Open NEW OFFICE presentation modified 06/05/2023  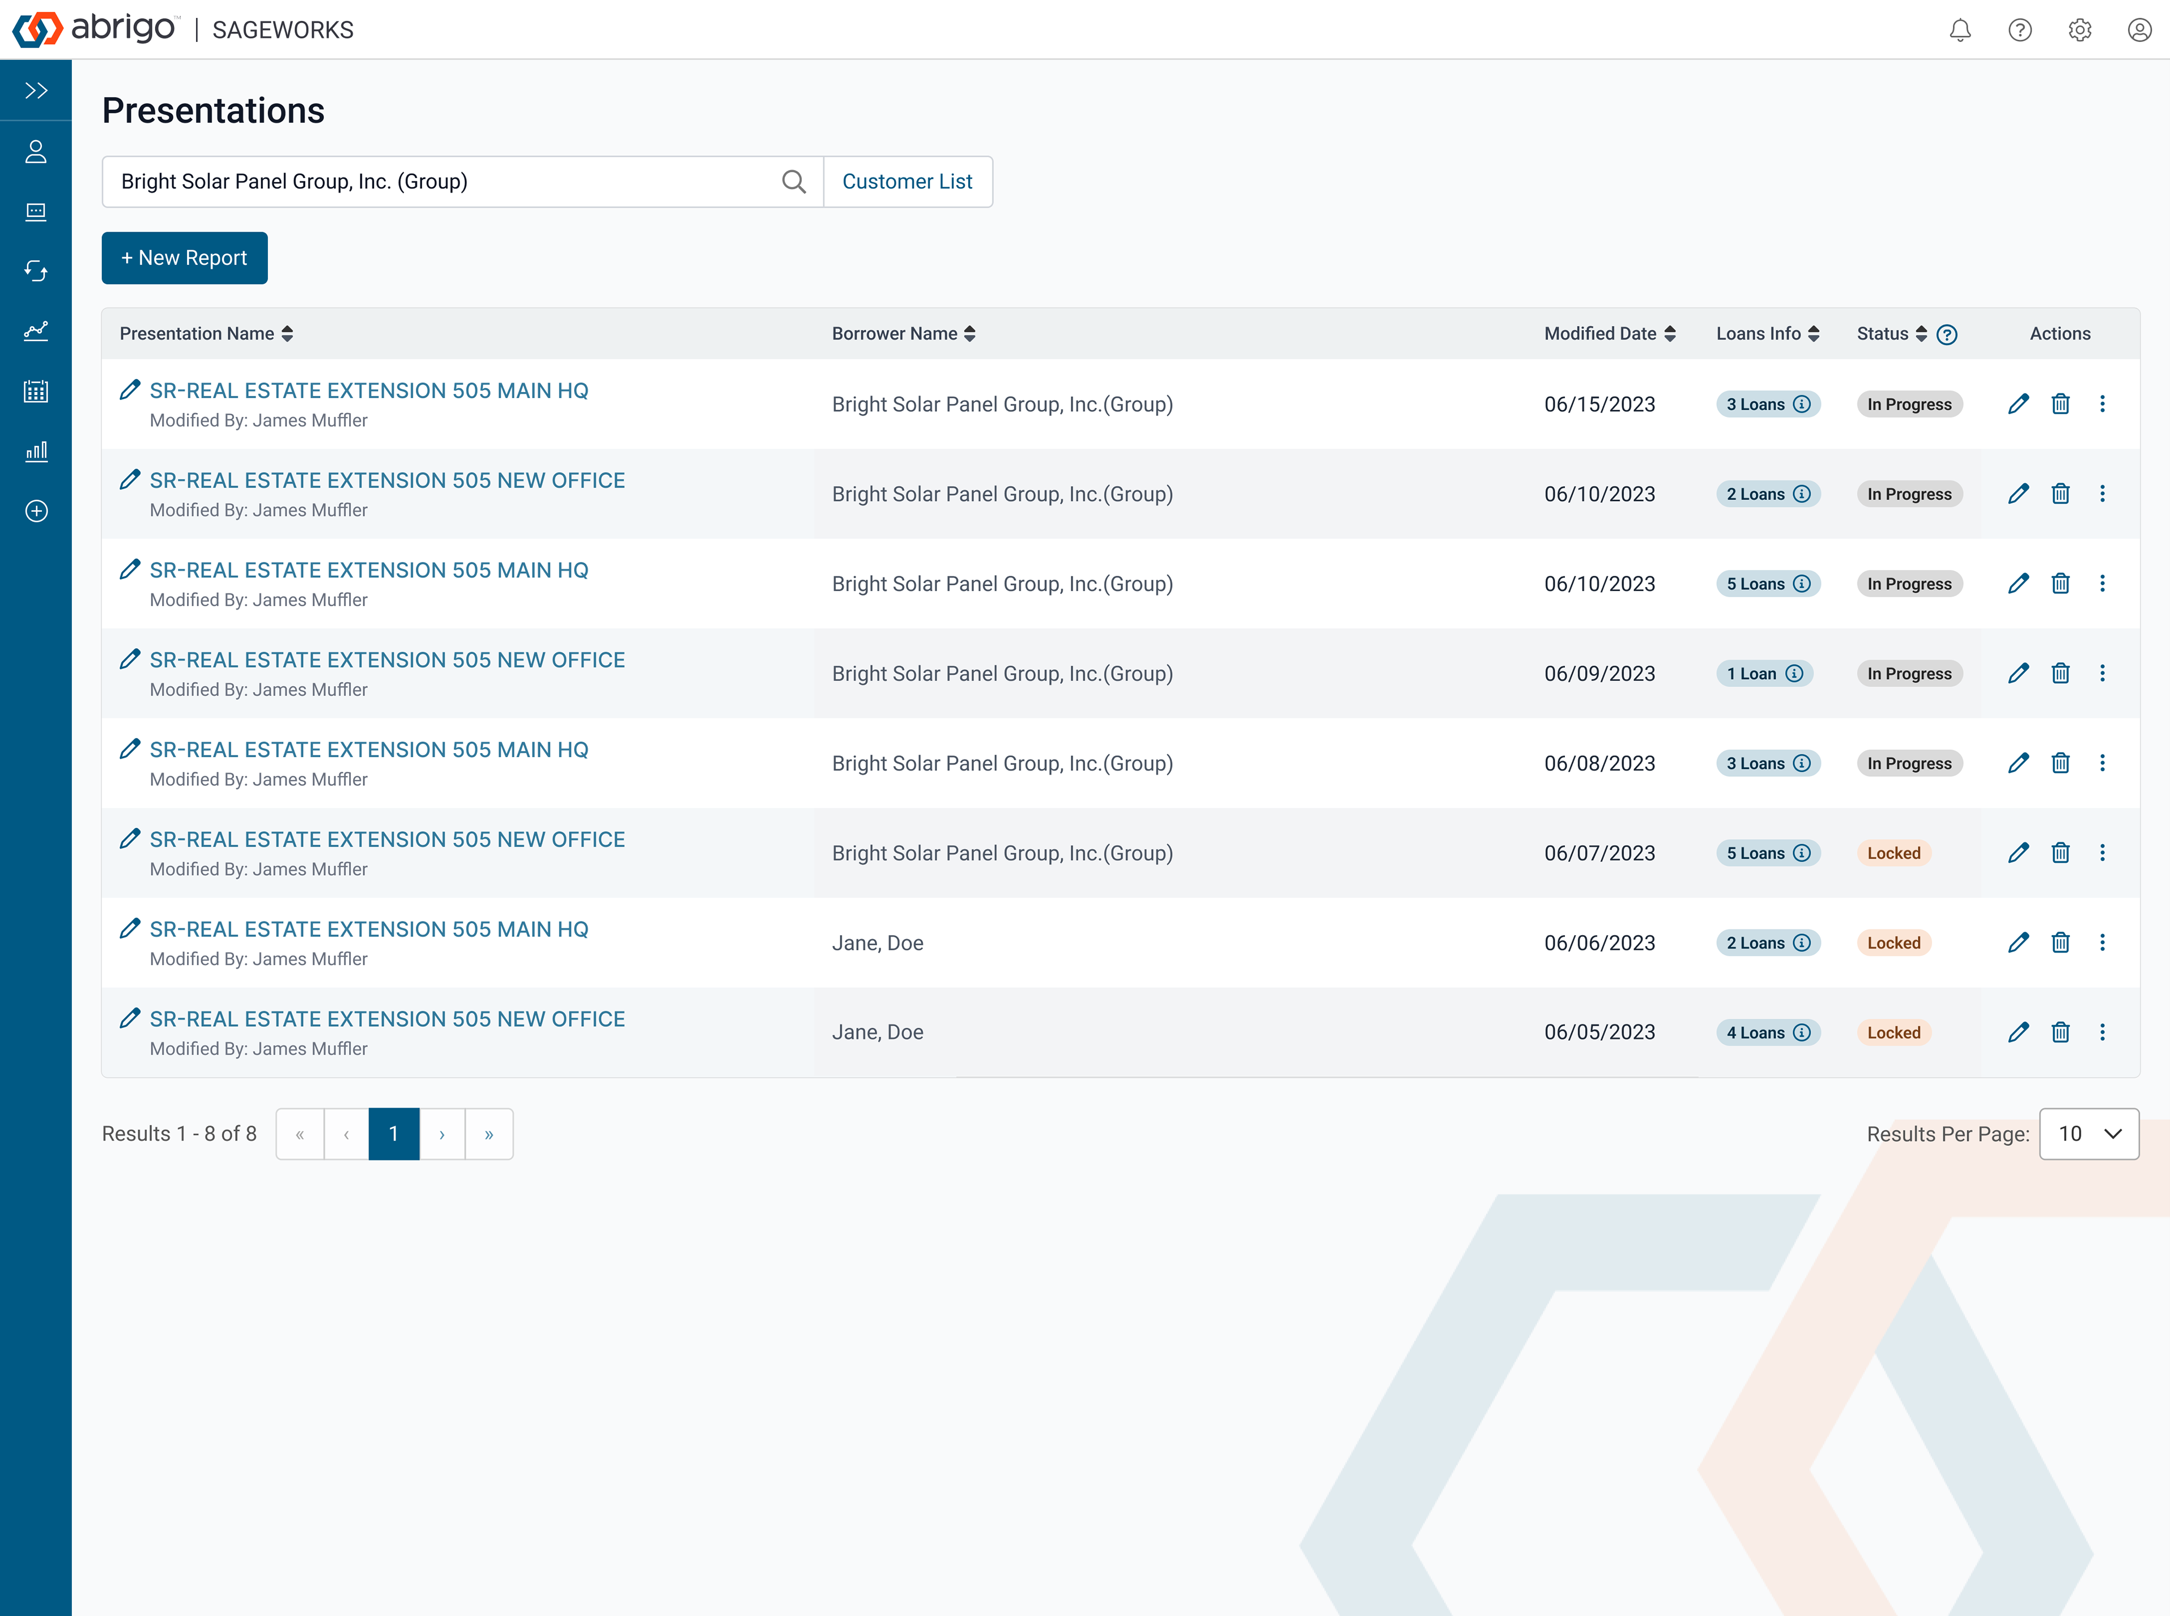click(388, 1019)
